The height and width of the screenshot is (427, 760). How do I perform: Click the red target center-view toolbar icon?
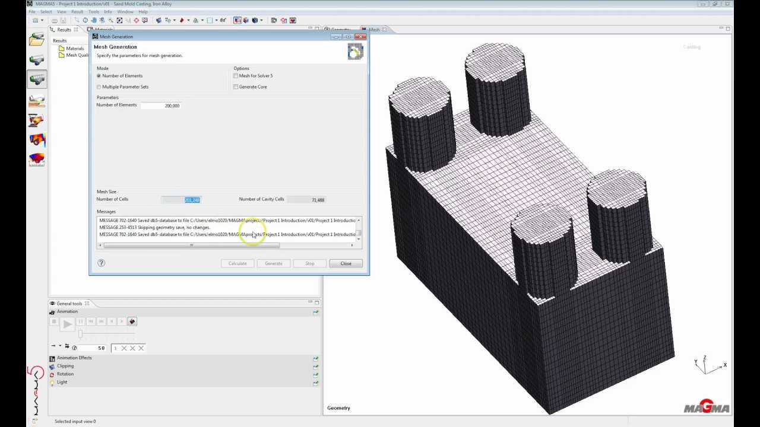pyautogui.click(x=136, y=20)
